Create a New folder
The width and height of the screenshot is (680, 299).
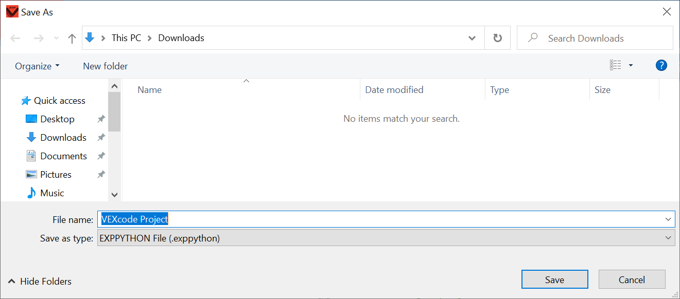coord(106,66)
